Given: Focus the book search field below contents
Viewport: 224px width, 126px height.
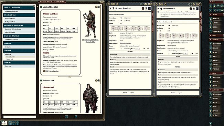Looking at the screenshot, I should click(20, 117).
